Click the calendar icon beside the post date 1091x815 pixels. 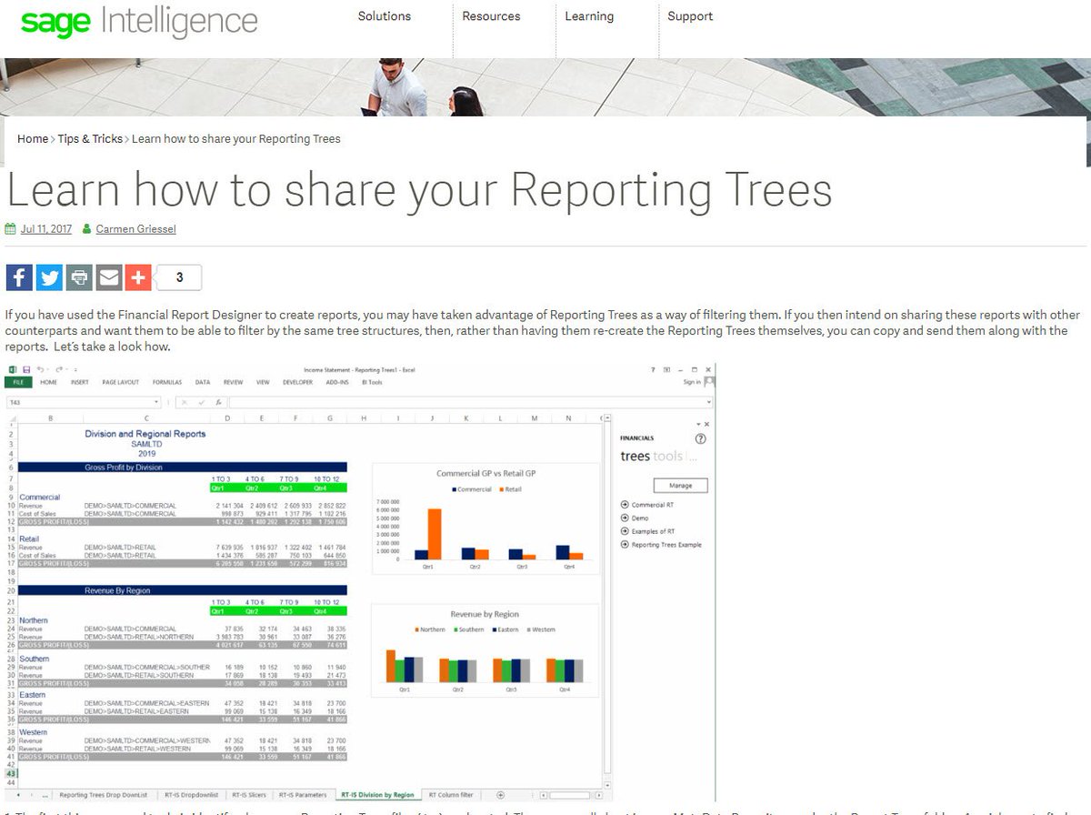click(x=11, y=229)
